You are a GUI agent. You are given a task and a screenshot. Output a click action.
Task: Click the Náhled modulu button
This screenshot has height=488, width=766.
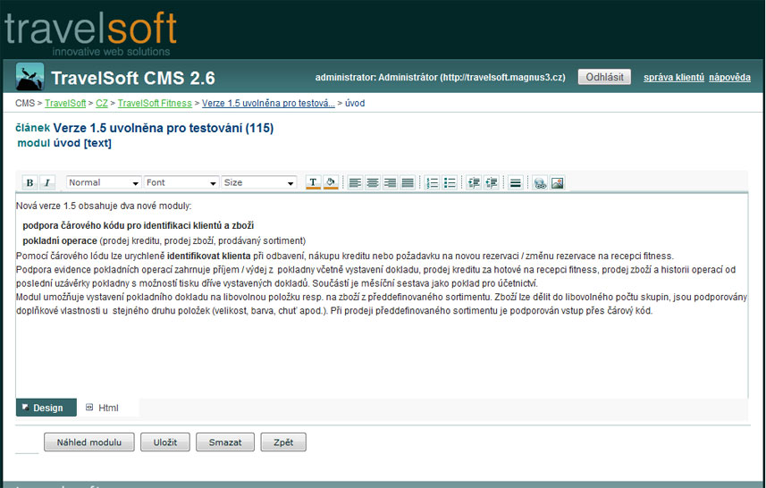click(88, 442)
